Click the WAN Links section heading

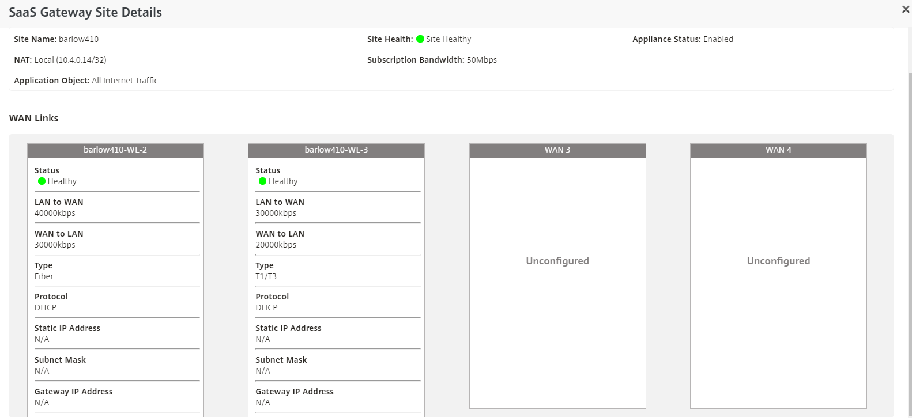pyautogui.click(x=33, y=118)
